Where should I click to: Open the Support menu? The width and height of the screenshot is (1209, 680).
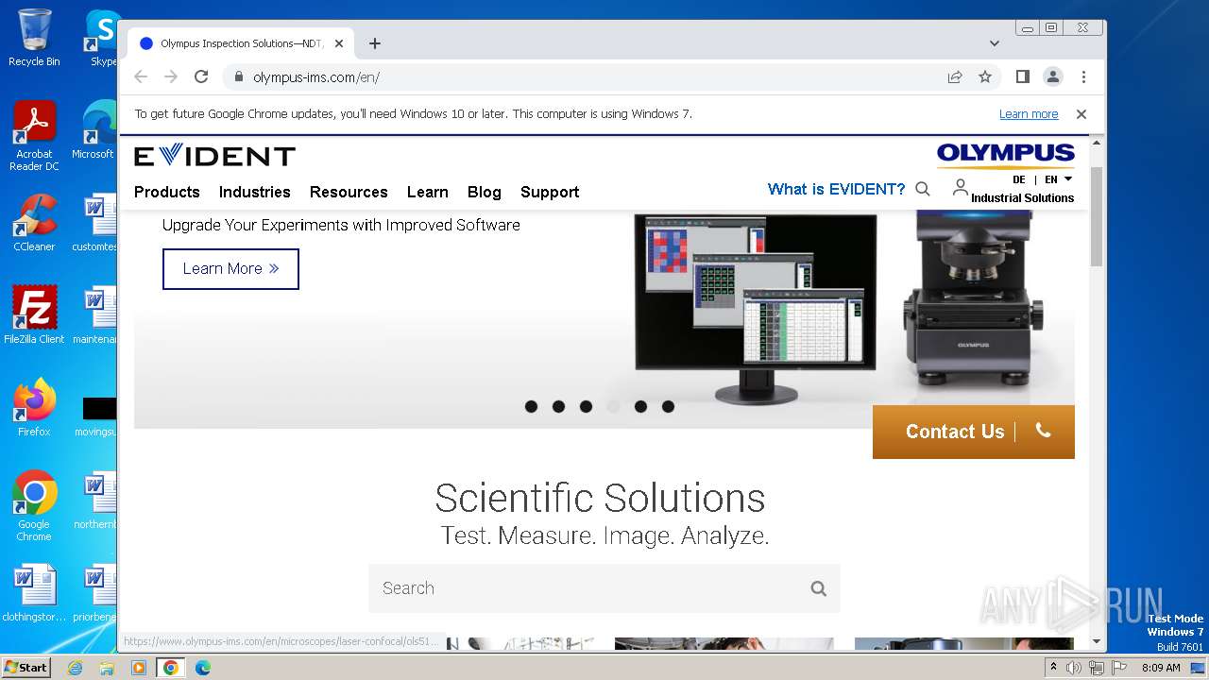[550, 192]
